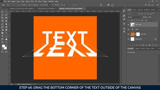The height and width of the screenshot is (90, 160).
Task: Select the Zoom tool
Action: click(2, 42)
